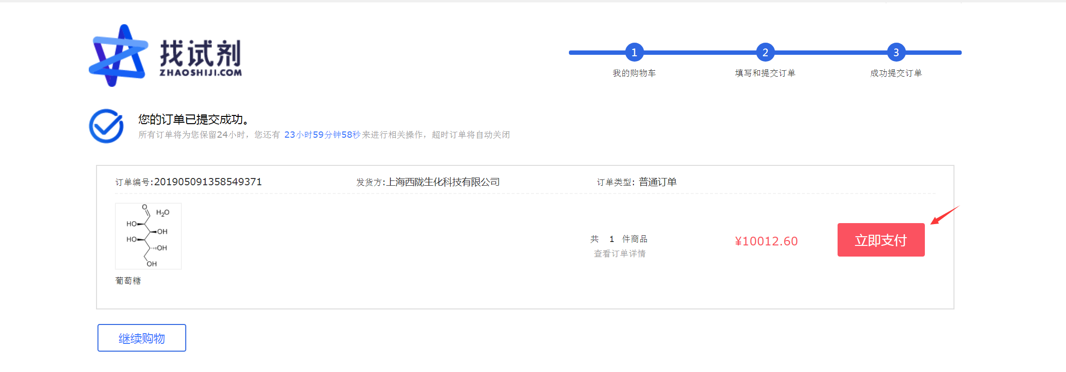The width and height of the screenshot is (1066, 372).
Task: Click the progress bar between steps 1 and 2
Action: click(x=699, y=52)
